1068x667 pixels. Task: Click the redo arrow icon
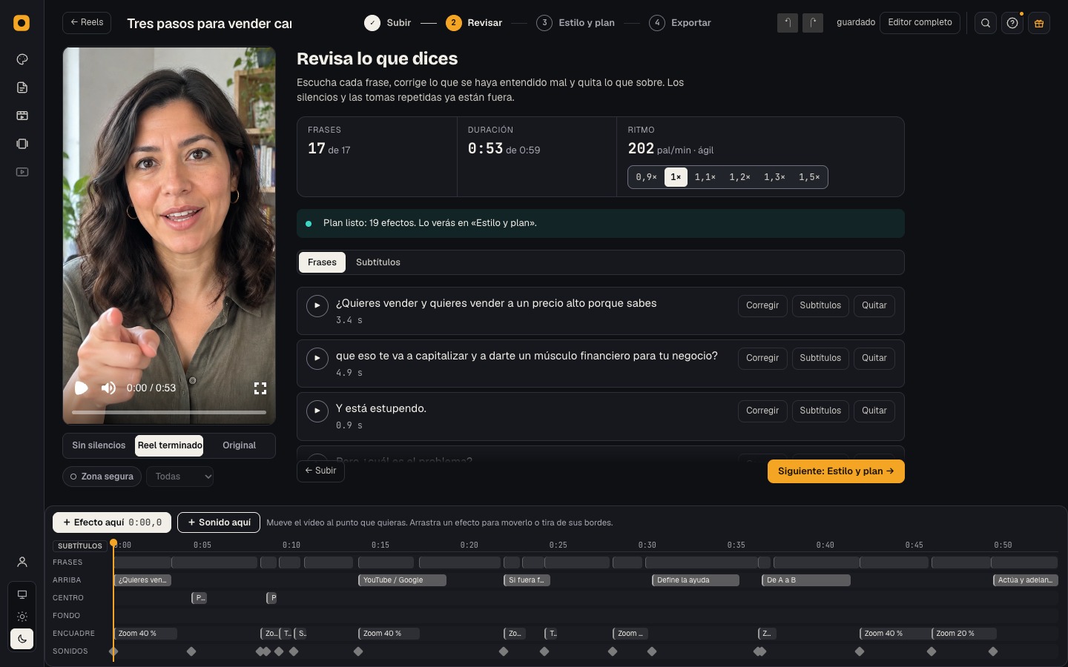(813, 23)
